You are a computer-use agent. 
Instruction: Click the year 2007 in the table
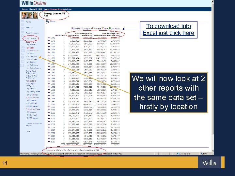(53, 130)
